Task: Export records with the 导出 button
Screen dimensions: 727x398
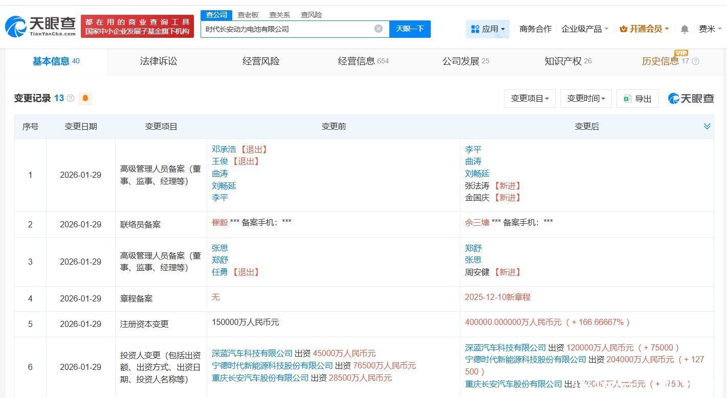Action: pos(637,99)
